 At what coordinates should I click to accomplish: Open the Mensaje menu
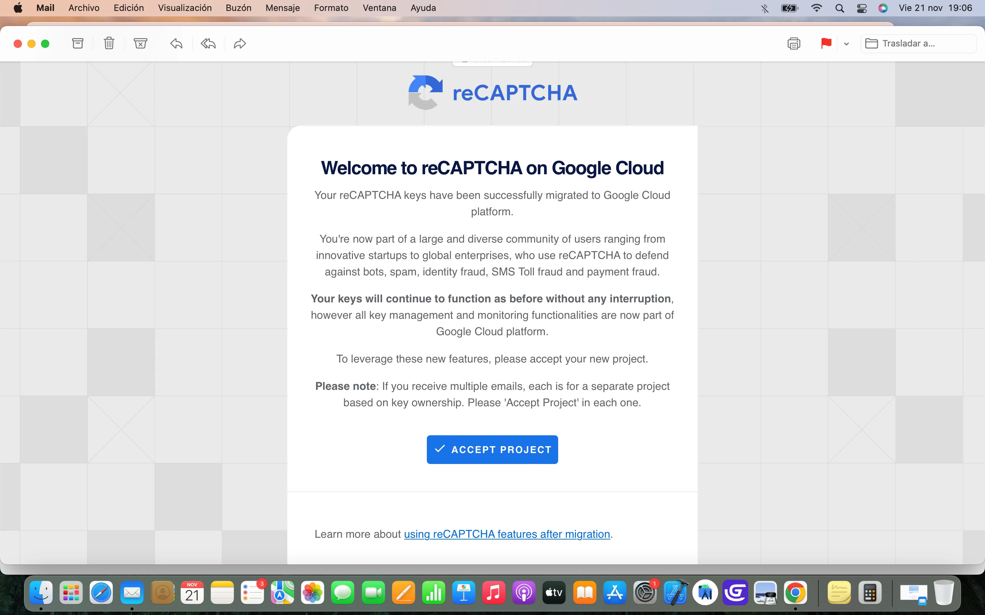tap(283, 8)
